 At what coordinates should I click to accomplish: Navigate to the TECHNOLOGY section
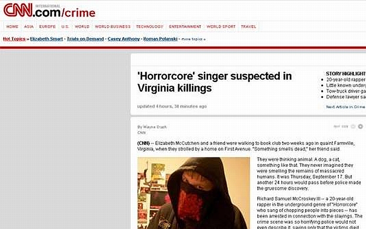[150, 27]
